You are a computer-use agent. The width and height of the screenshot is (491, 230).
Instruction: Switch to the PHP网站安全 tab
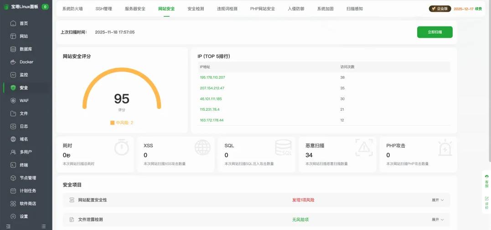coord(263,9)
